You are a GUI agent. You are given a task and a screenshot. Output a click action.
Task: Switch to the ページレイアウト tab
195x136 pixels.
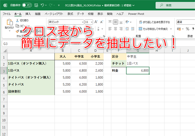(x=54, y=14)
